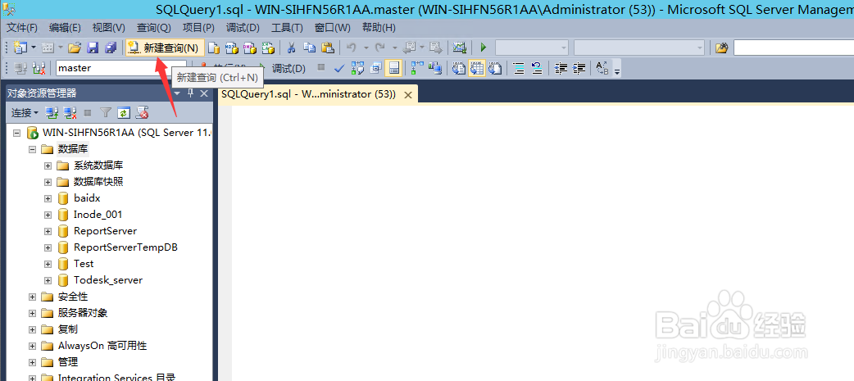This screenshot has height=381, width=854.
Task: Parse the query with the blue checkmark
Action: [x=339, y=68]
